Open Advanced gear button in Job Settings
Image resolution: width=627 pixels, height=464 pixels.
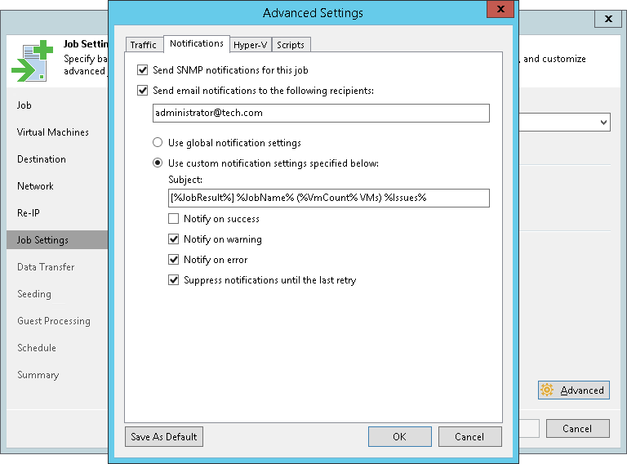coord(573,390)
